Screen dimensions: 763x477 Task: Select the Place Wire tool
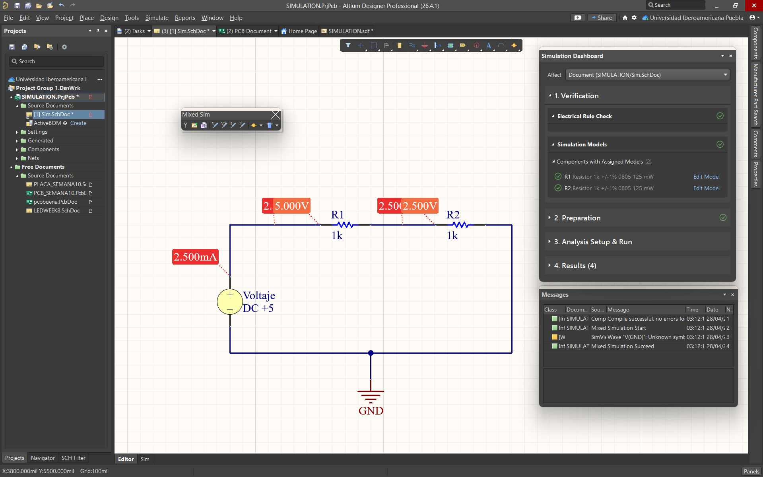(x=412, y=45)
